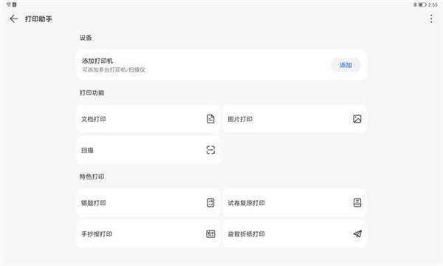Choose 手抄报打印 option

tap(148, 233)
